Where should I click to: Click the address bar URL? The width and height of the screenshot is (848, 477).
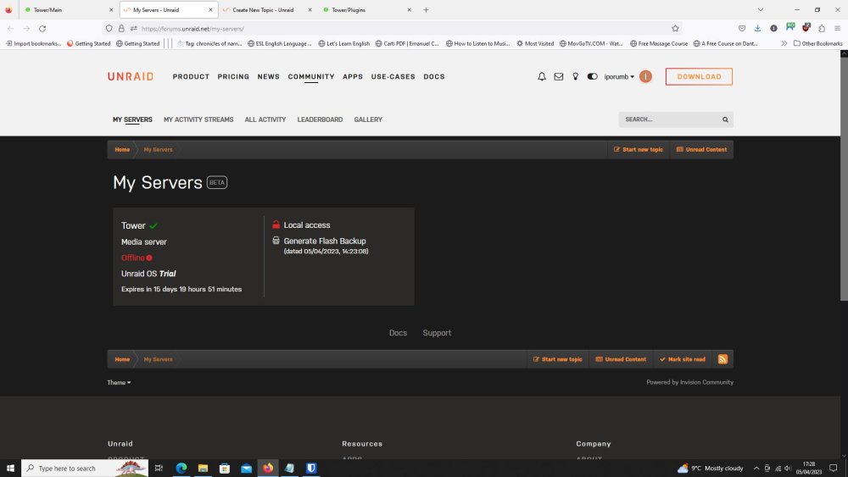[x=192, y=29]
